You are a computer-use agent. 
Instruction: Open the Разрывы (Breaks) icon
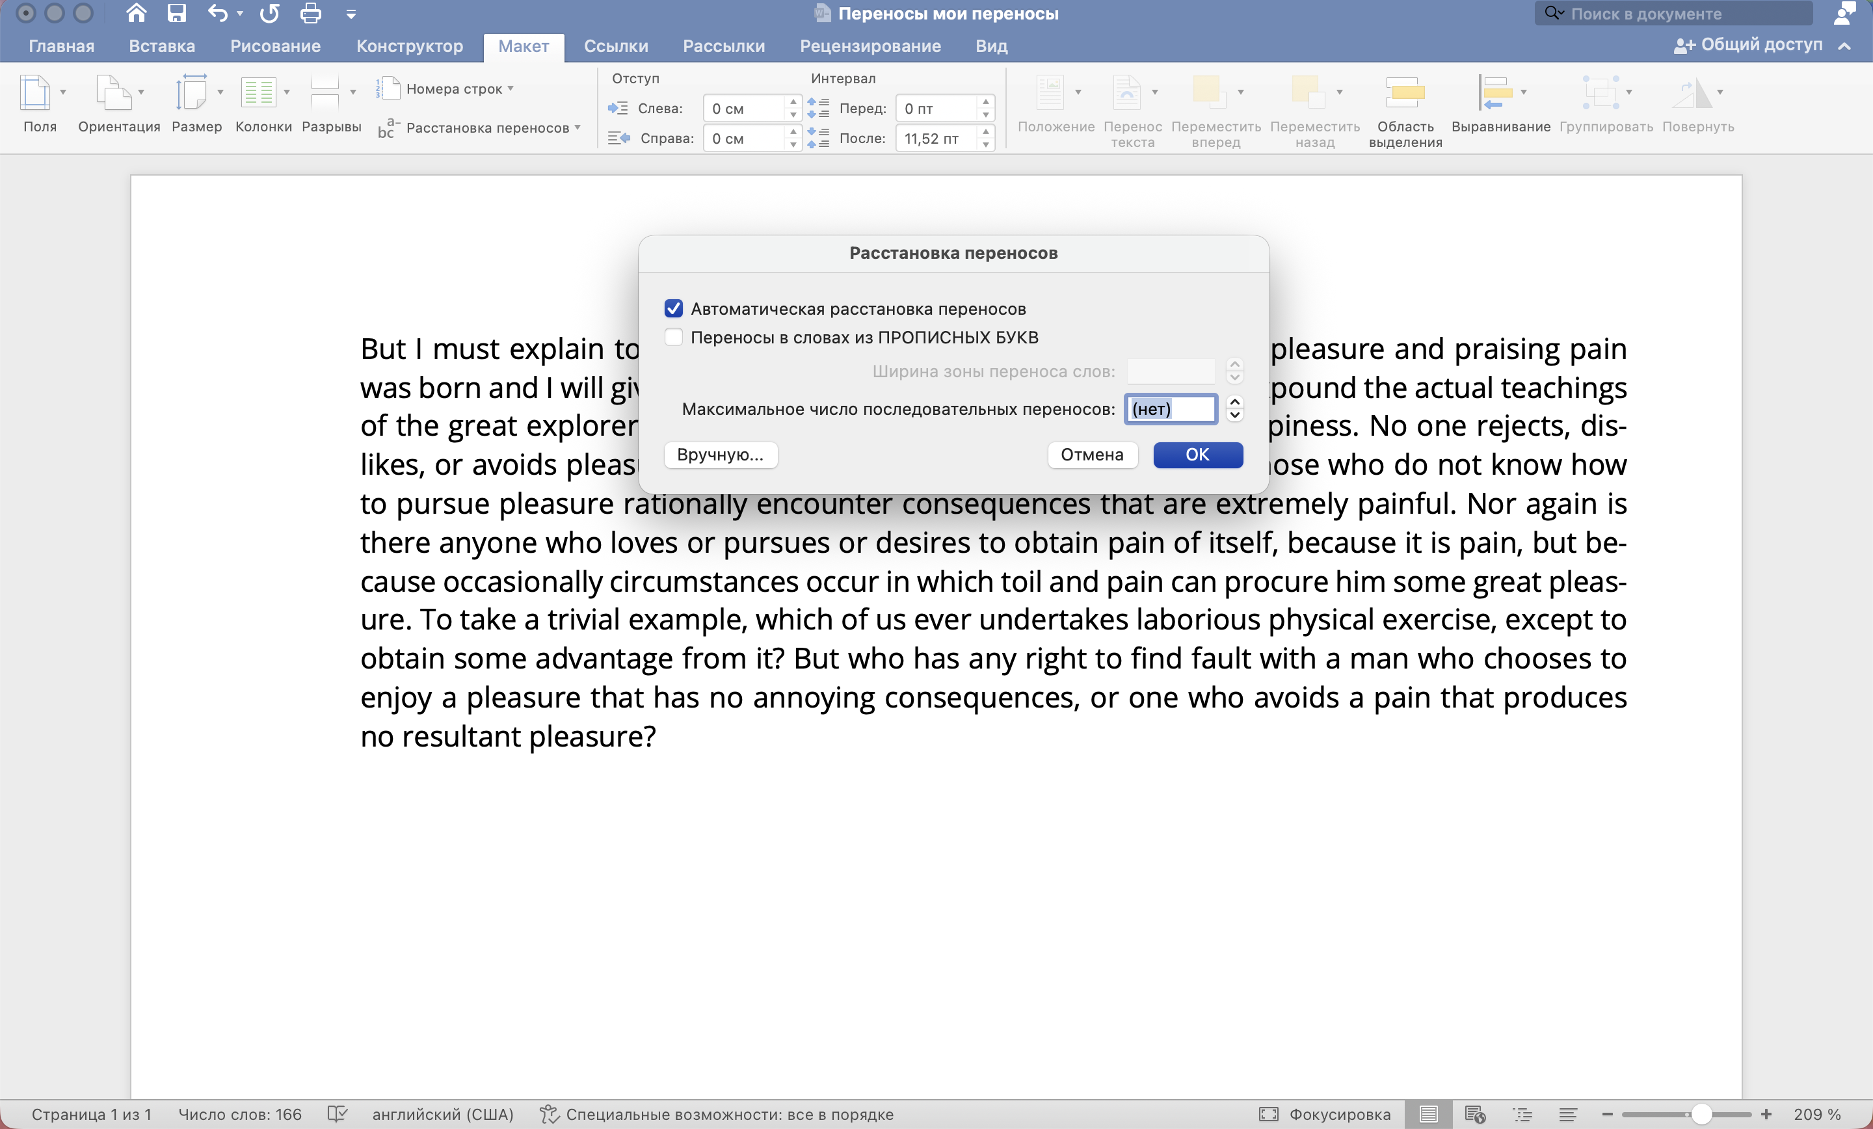click(325, 93)
